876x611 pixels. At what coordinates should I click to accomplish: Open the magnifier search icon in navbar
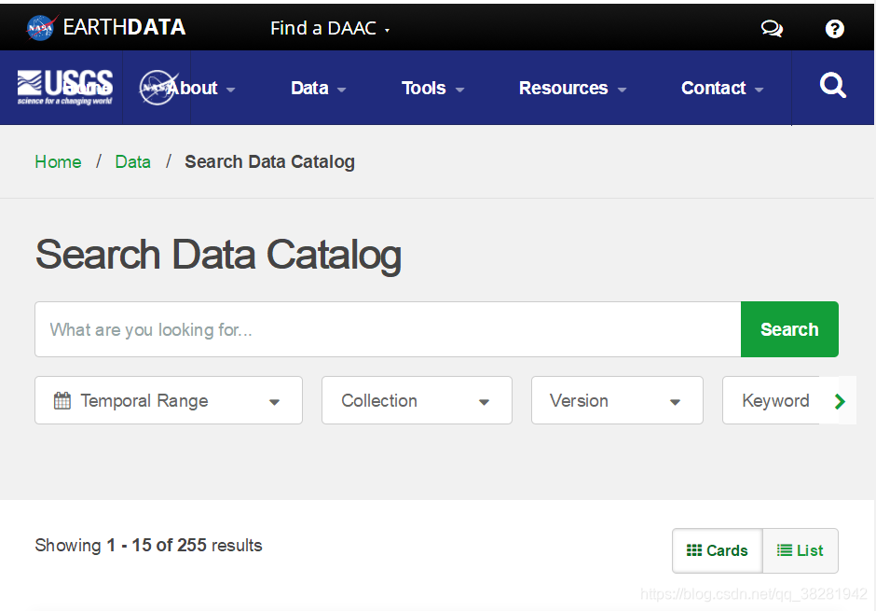pos(832,87)
